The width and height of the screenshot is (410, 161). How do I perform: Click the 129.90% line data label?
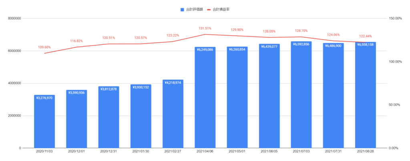pos(237,30)
